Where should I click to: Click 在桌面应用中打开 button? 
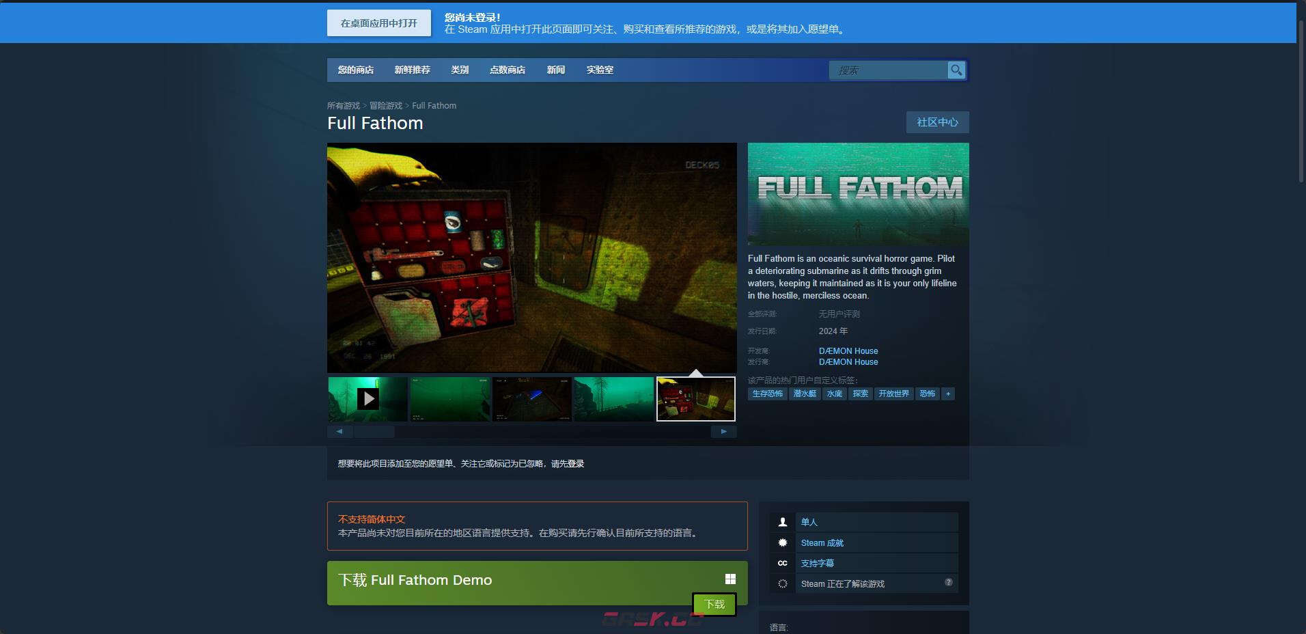(x=379, y=23)
